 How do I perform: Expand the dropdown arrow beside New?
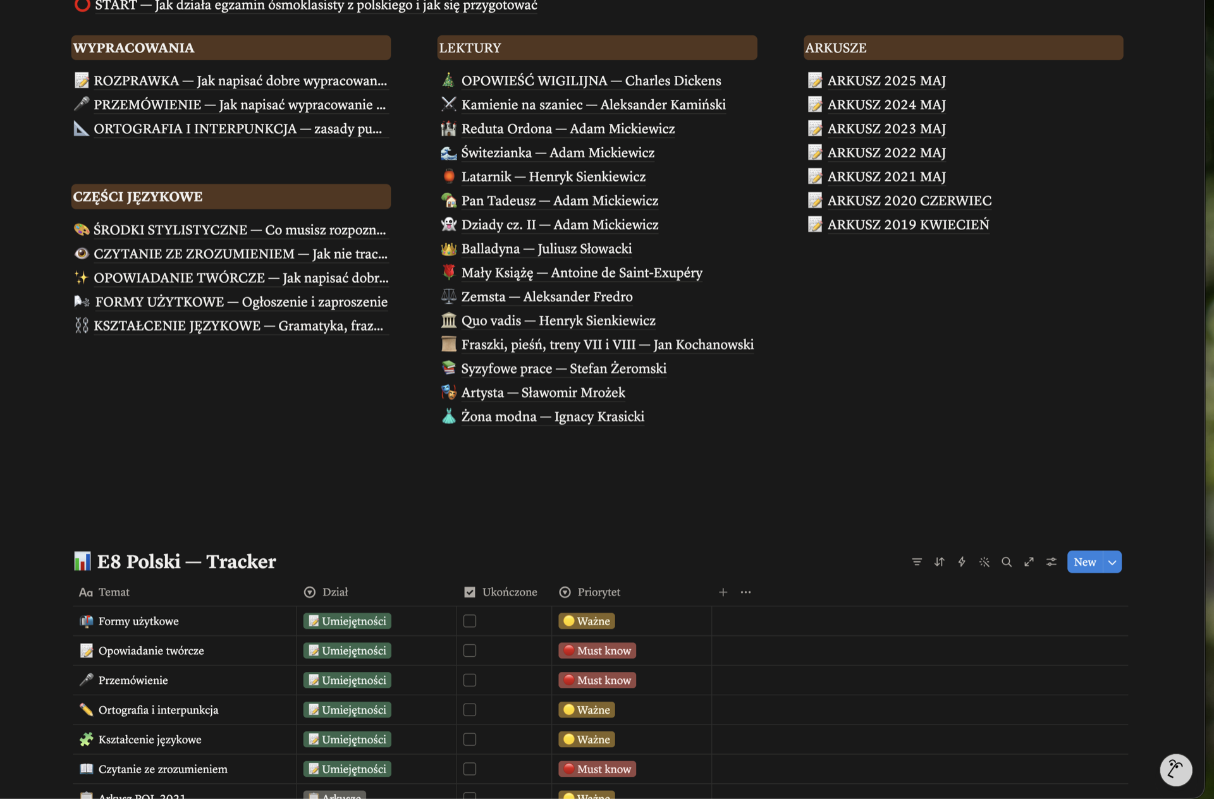click(x=1113, y=562)
